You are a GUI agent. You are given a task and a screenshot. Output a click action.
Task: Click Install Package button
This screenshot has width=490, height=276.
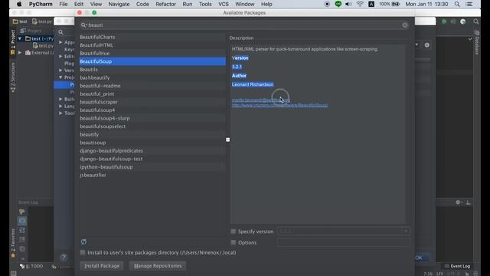coord(102,266)
